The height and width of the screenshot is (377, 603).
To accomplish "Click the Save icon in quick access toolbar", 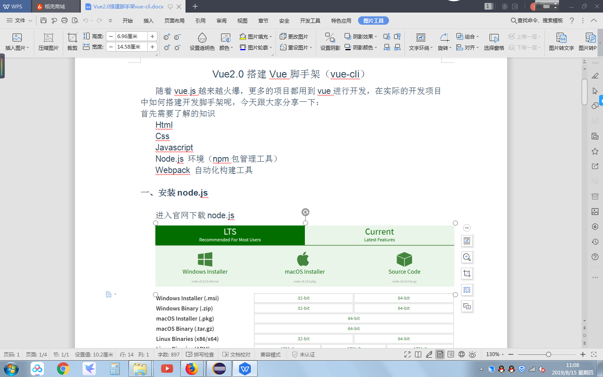I will click(44, 20).
